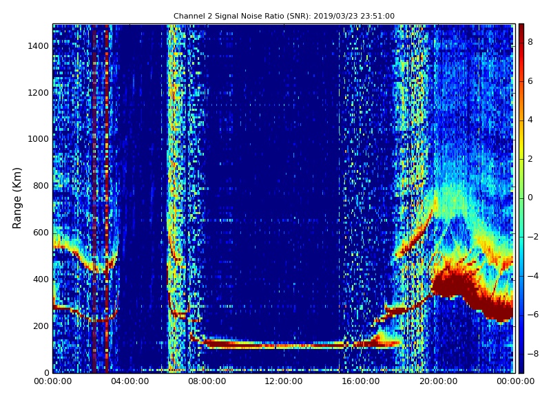This screenshot has height=413, width=551.
Task: Click the 04:00:00 time axis label
Action: pyautogui.click(x=129, y=381)
